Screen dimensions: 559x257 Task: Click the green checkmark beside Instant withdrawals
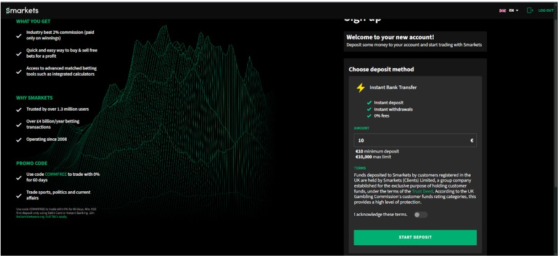pyautogui.click(x=370, y=109)
